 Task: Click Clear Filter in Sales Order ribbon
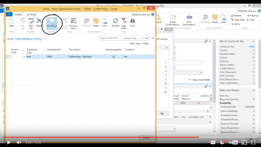coord(238,20)
